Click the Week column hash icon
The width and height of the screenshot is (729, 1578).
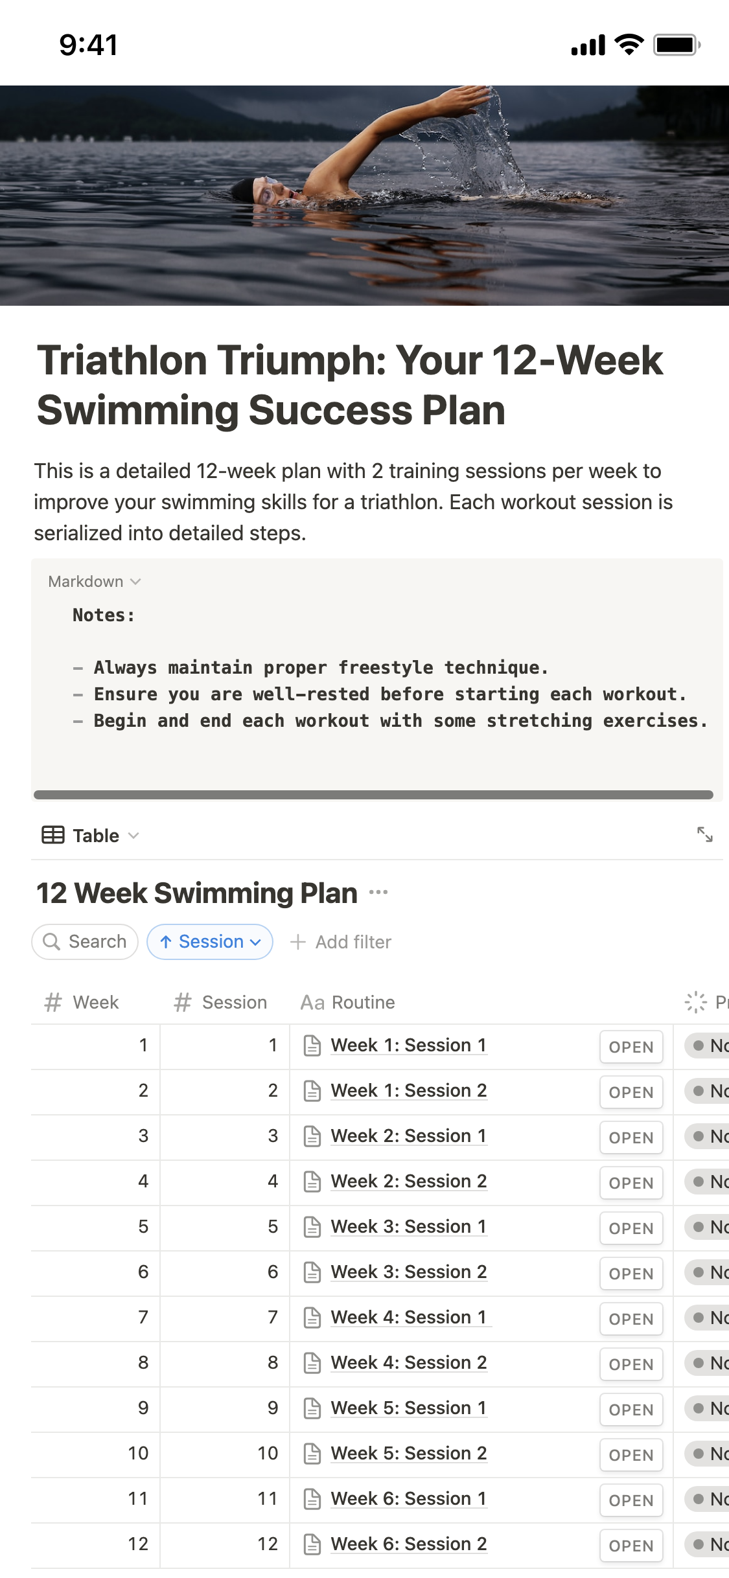tap(53, 1003)
